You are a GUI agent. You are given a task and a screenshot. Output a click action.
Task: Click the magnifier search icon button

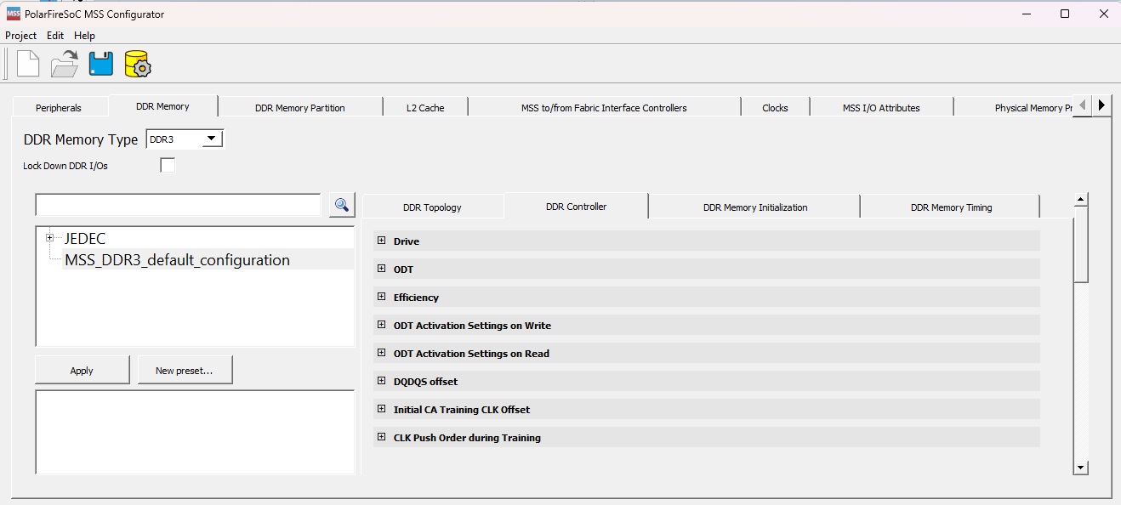pyautogui.click(x=342, y=205)
